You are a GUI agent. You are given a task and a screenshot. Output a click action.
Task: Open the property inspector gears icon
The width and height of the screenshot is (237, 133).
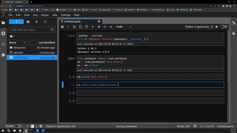tap(234, 23)
